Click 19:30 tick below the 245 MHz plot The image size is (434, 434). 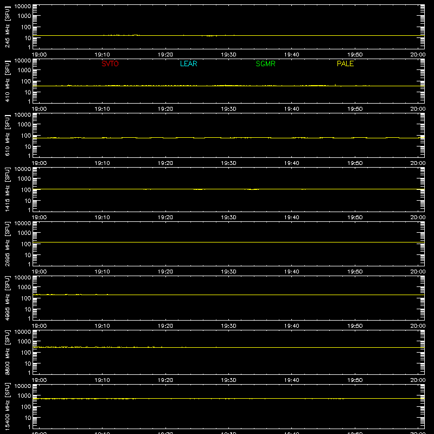(228, 55)
